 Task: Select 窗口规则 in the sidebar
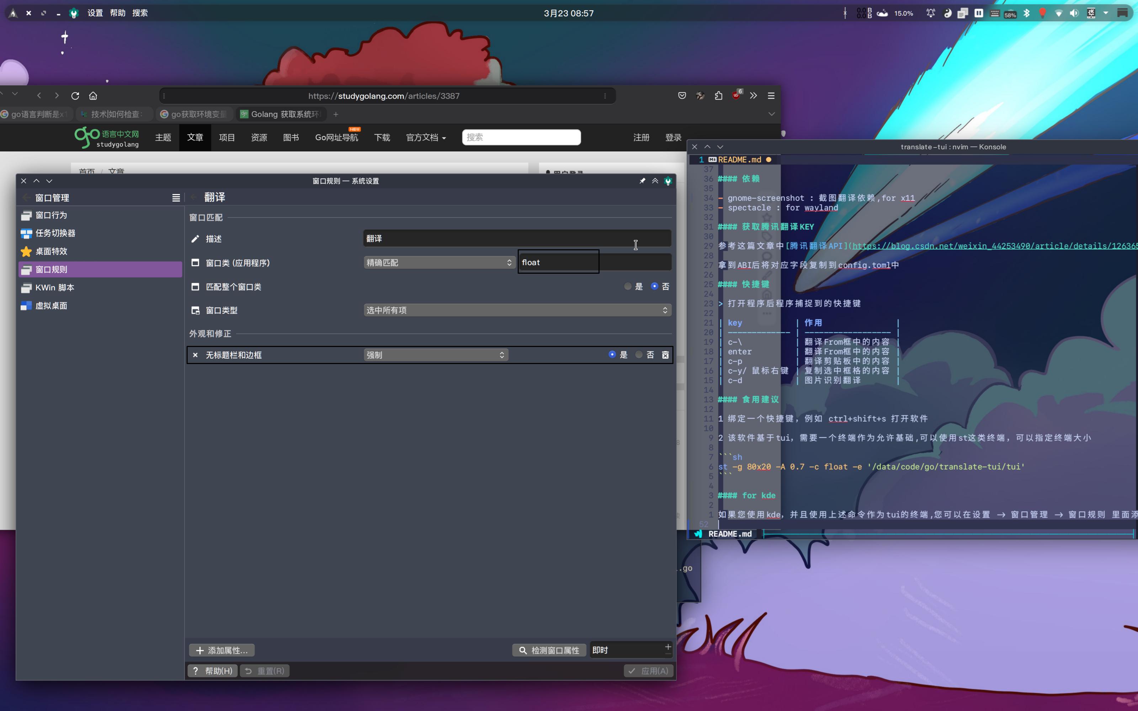(100, 269)
